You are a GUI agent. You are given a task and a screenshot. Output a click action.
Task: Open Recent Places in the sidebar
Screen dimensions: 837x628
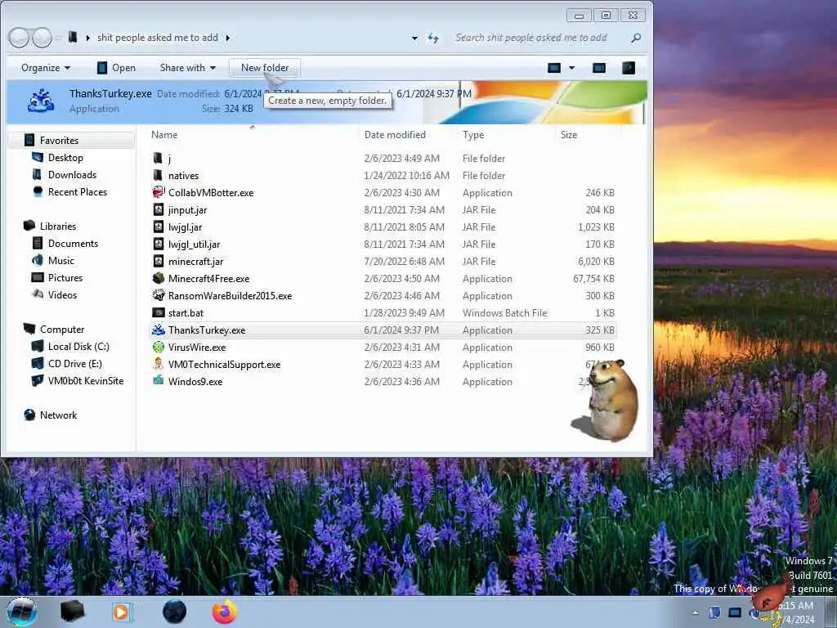tap(78, 191)
